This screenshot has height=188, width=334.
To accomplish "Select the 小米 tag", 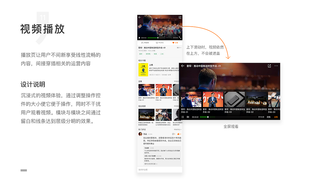I will (162, 54).
